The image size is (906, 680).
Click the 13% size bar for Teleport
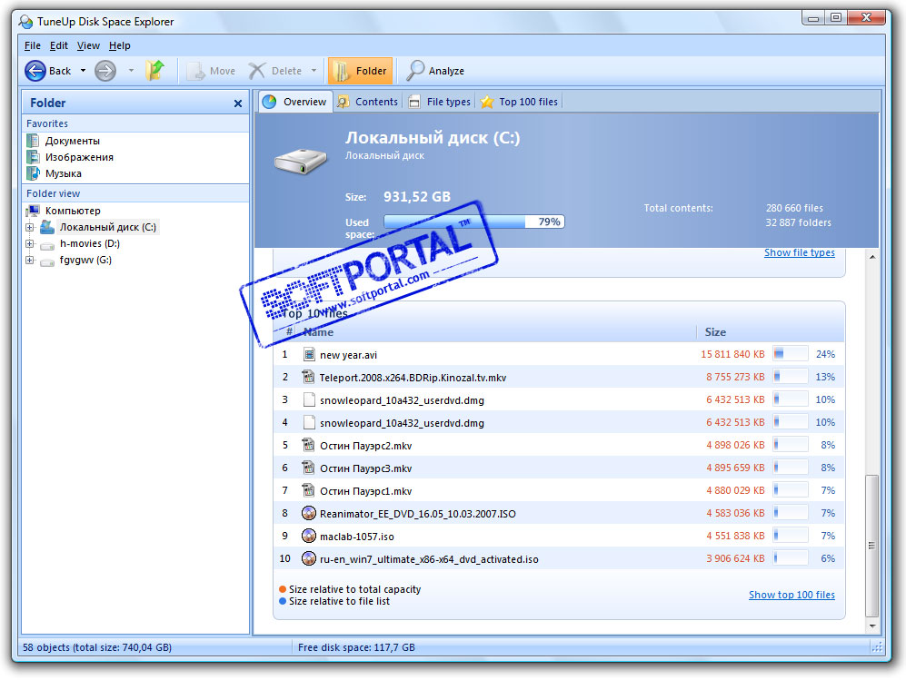click(x=791, y=377)
